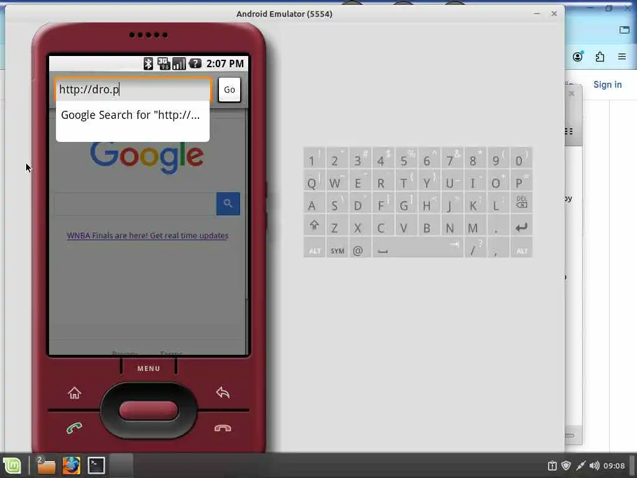Click the Z key on emulator keyboard
637x478 pixels.
(337, 227)
